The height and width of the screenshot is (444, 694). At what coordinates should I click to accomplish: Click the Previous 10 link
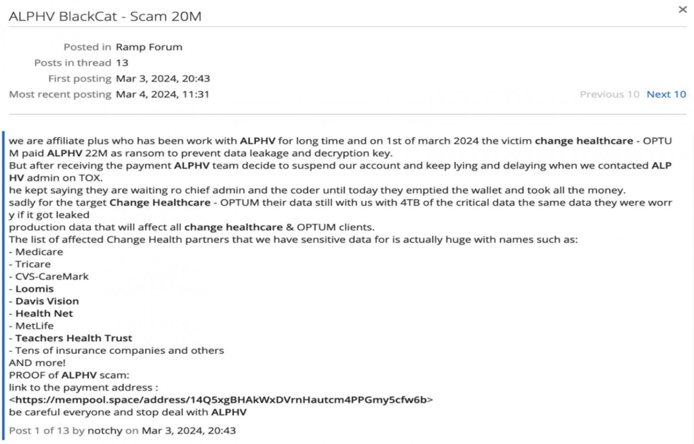point(609,94)
